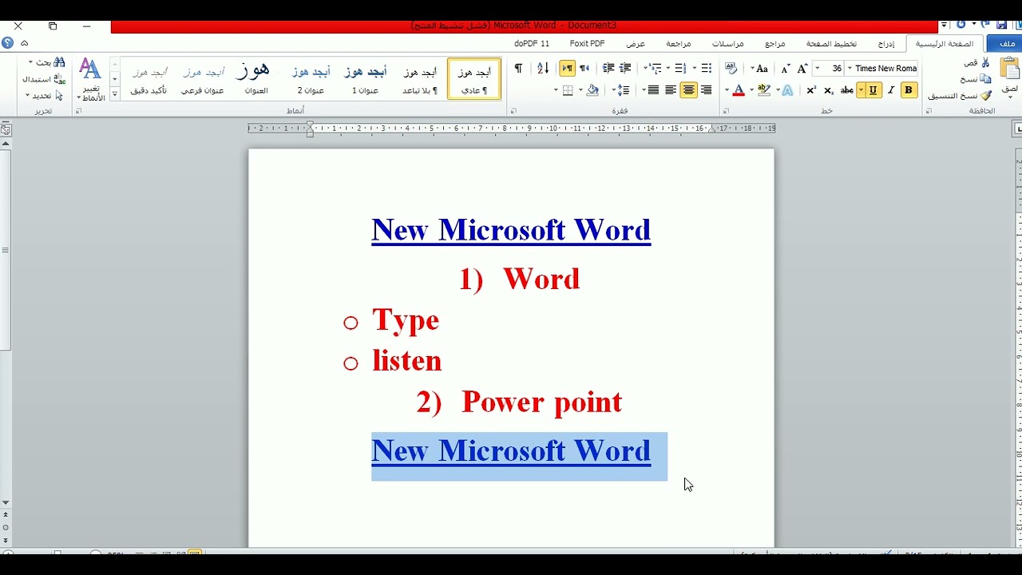Open the font color dropdown arrow
The image size is (1022, 575).
click(727, 90)
